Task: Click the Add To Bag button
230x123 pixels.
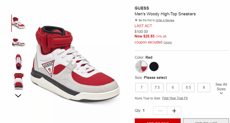Action: pos(158,121)
